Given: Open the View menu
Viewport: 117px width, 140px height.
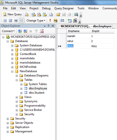Looking at the screenshot, I should 23,8.
